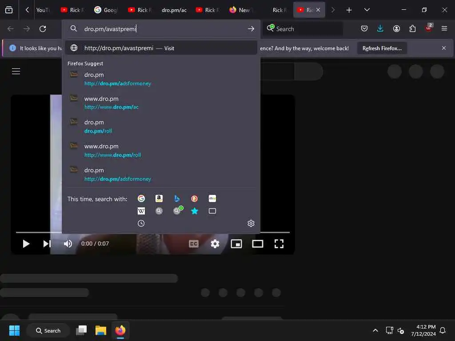Open the uBlock extension with badge 2

coord(429,28)
